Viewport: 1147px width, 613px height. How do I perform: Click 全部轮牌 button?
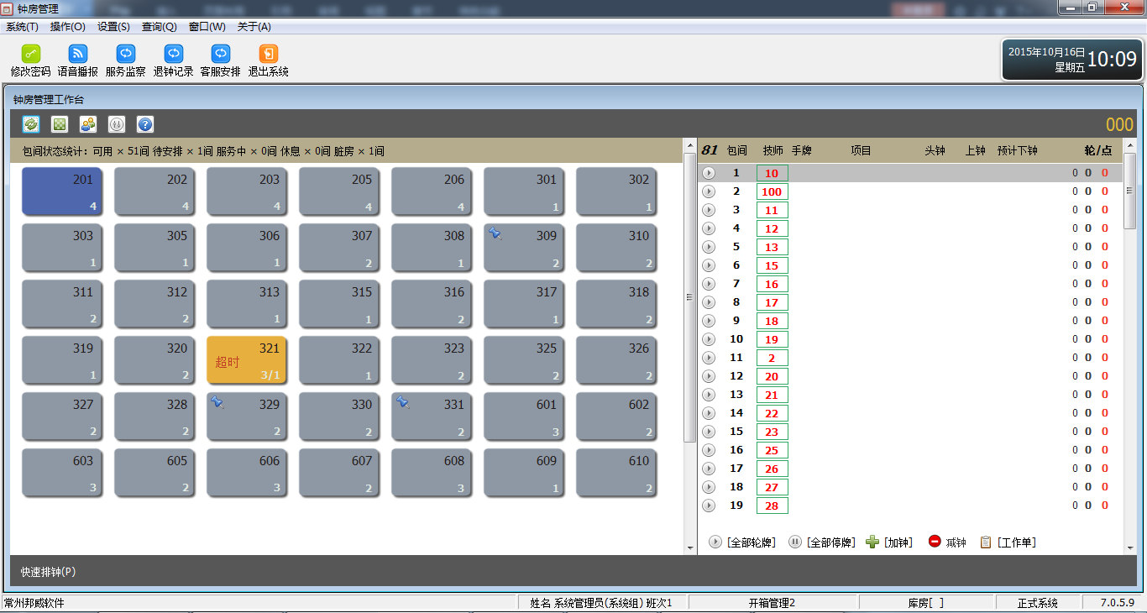click(743, 542)
